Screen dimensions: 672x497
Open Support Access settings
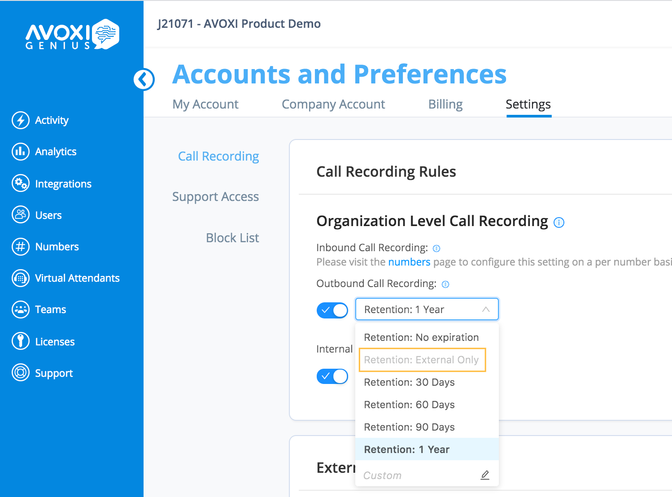[x=216, y=196]
